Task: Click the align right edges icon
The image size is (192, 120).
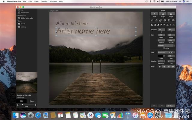Action: (158, 25)
